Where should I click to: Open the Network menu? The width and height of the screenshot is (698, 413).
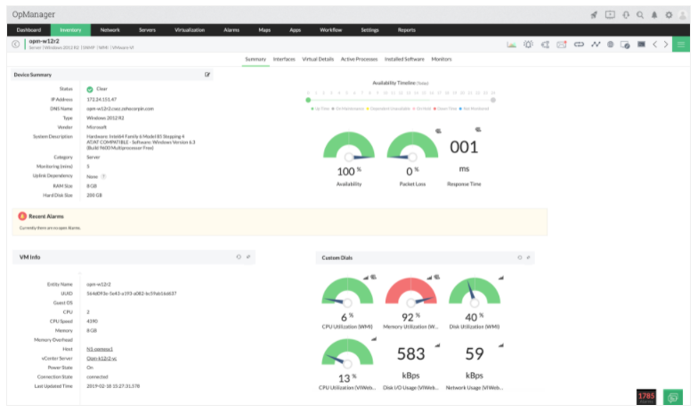(110, 30)
